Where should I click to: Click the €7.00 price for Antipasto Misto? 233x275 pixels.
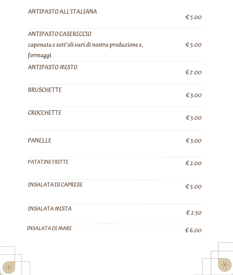coord(193,72)
